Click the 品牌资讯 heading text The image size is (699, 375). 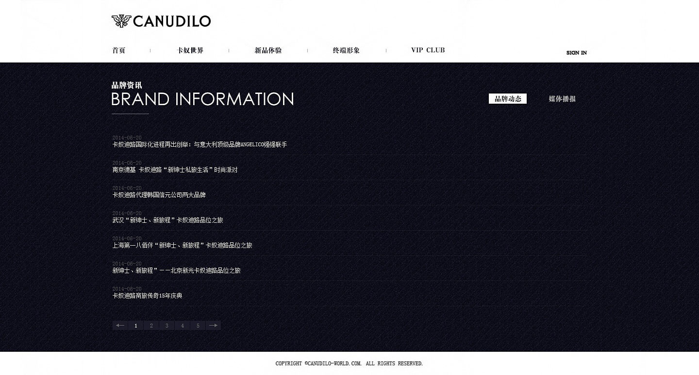127,86
